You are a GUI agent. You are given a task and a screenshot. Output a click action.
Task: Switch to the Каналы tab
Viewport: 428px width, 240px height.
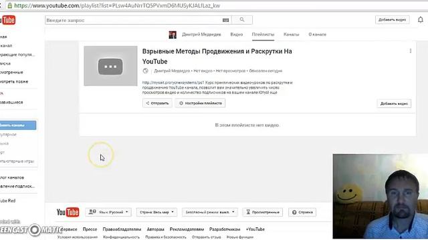(x=292, y=35)
